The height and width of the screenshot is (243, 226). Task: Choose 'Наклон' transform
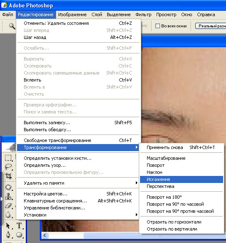coord(182,172)
